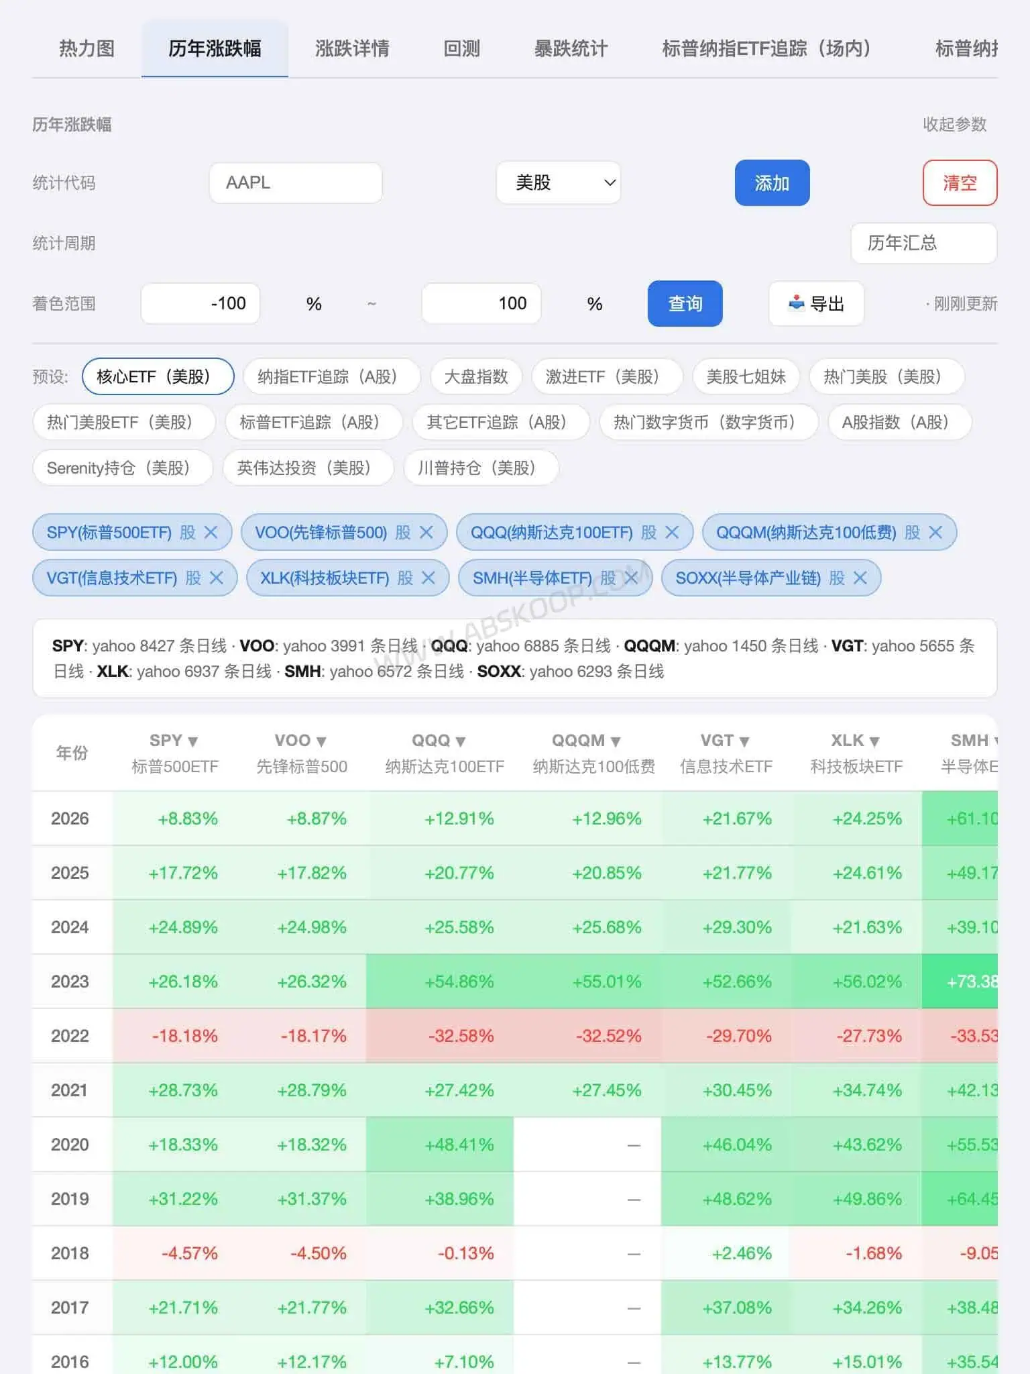Select preset 激进ETF（美股）

(x=607, y=376)
